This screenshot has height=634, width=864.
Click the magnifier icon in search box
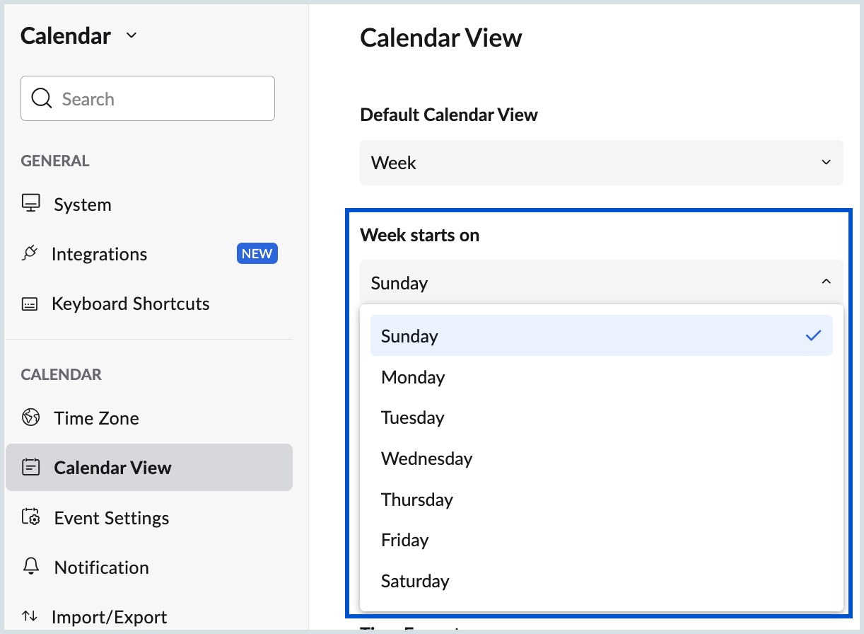(42, 98)
